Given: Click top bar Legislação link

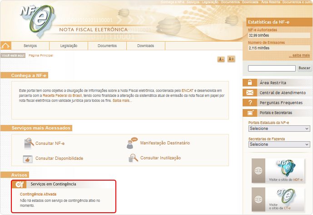Looking at the screenshot, I should click(x=210, y=2).
